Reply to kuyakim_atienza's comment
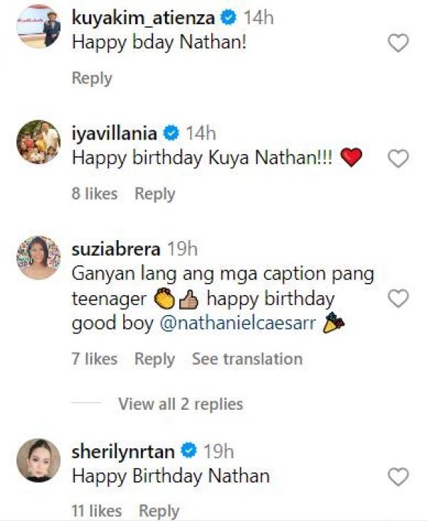The height and width of the screenshot is (521, 427). point(92,78)
